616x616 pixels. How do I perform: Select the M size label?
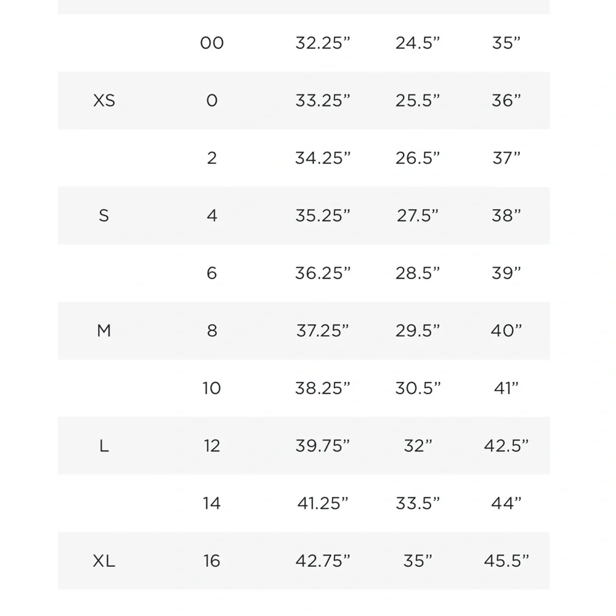pos(104,331)
